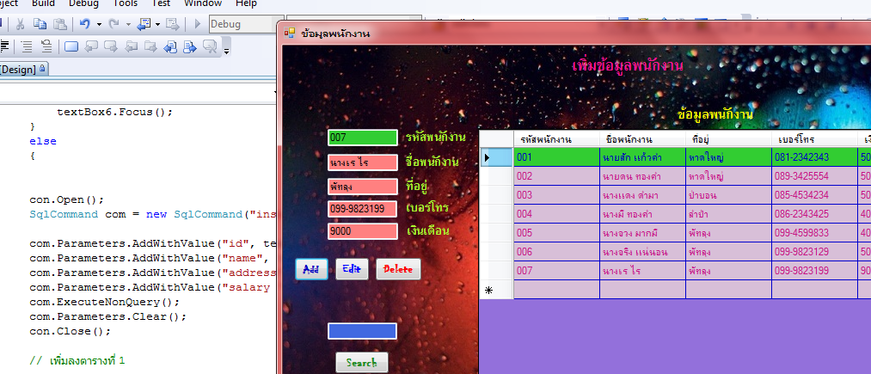The height and width of the screenshot is (374, 871).
Task: Click the Edit button on the form
Action: (352, 269)
